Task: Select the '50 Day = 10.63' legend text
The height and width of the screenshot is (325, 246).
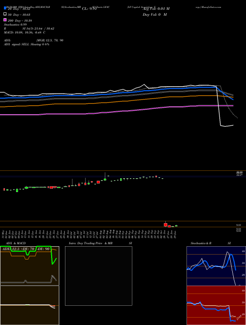Action: click(x=19, y=15)
